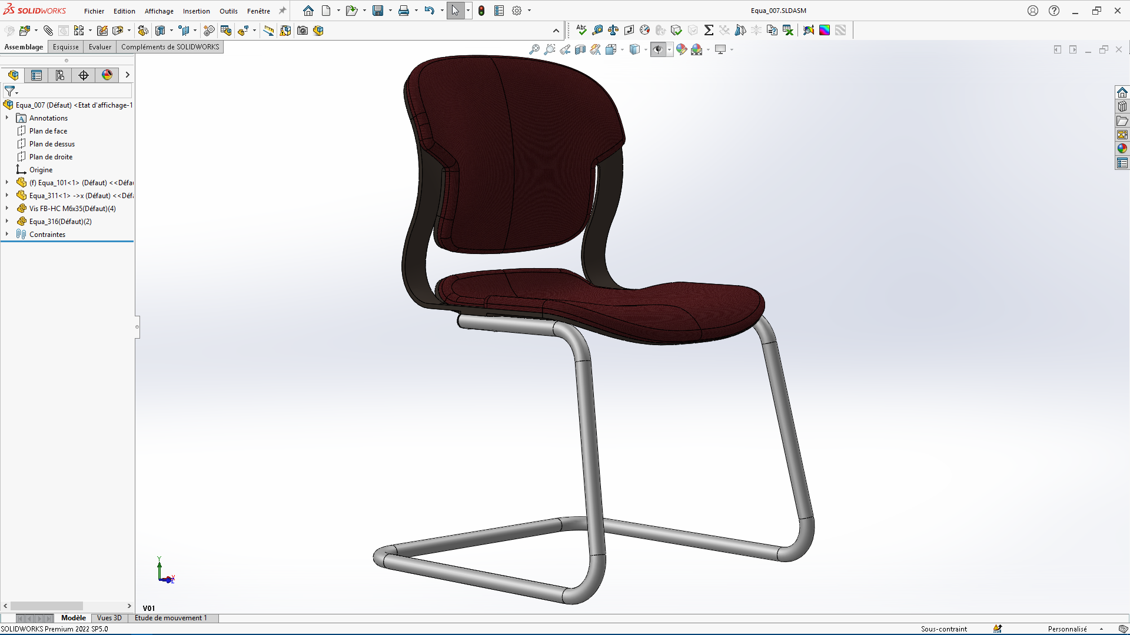1130x635 pixels.
Task: Click the Linear Component Pattern icon
Action: tap(79, 31)
